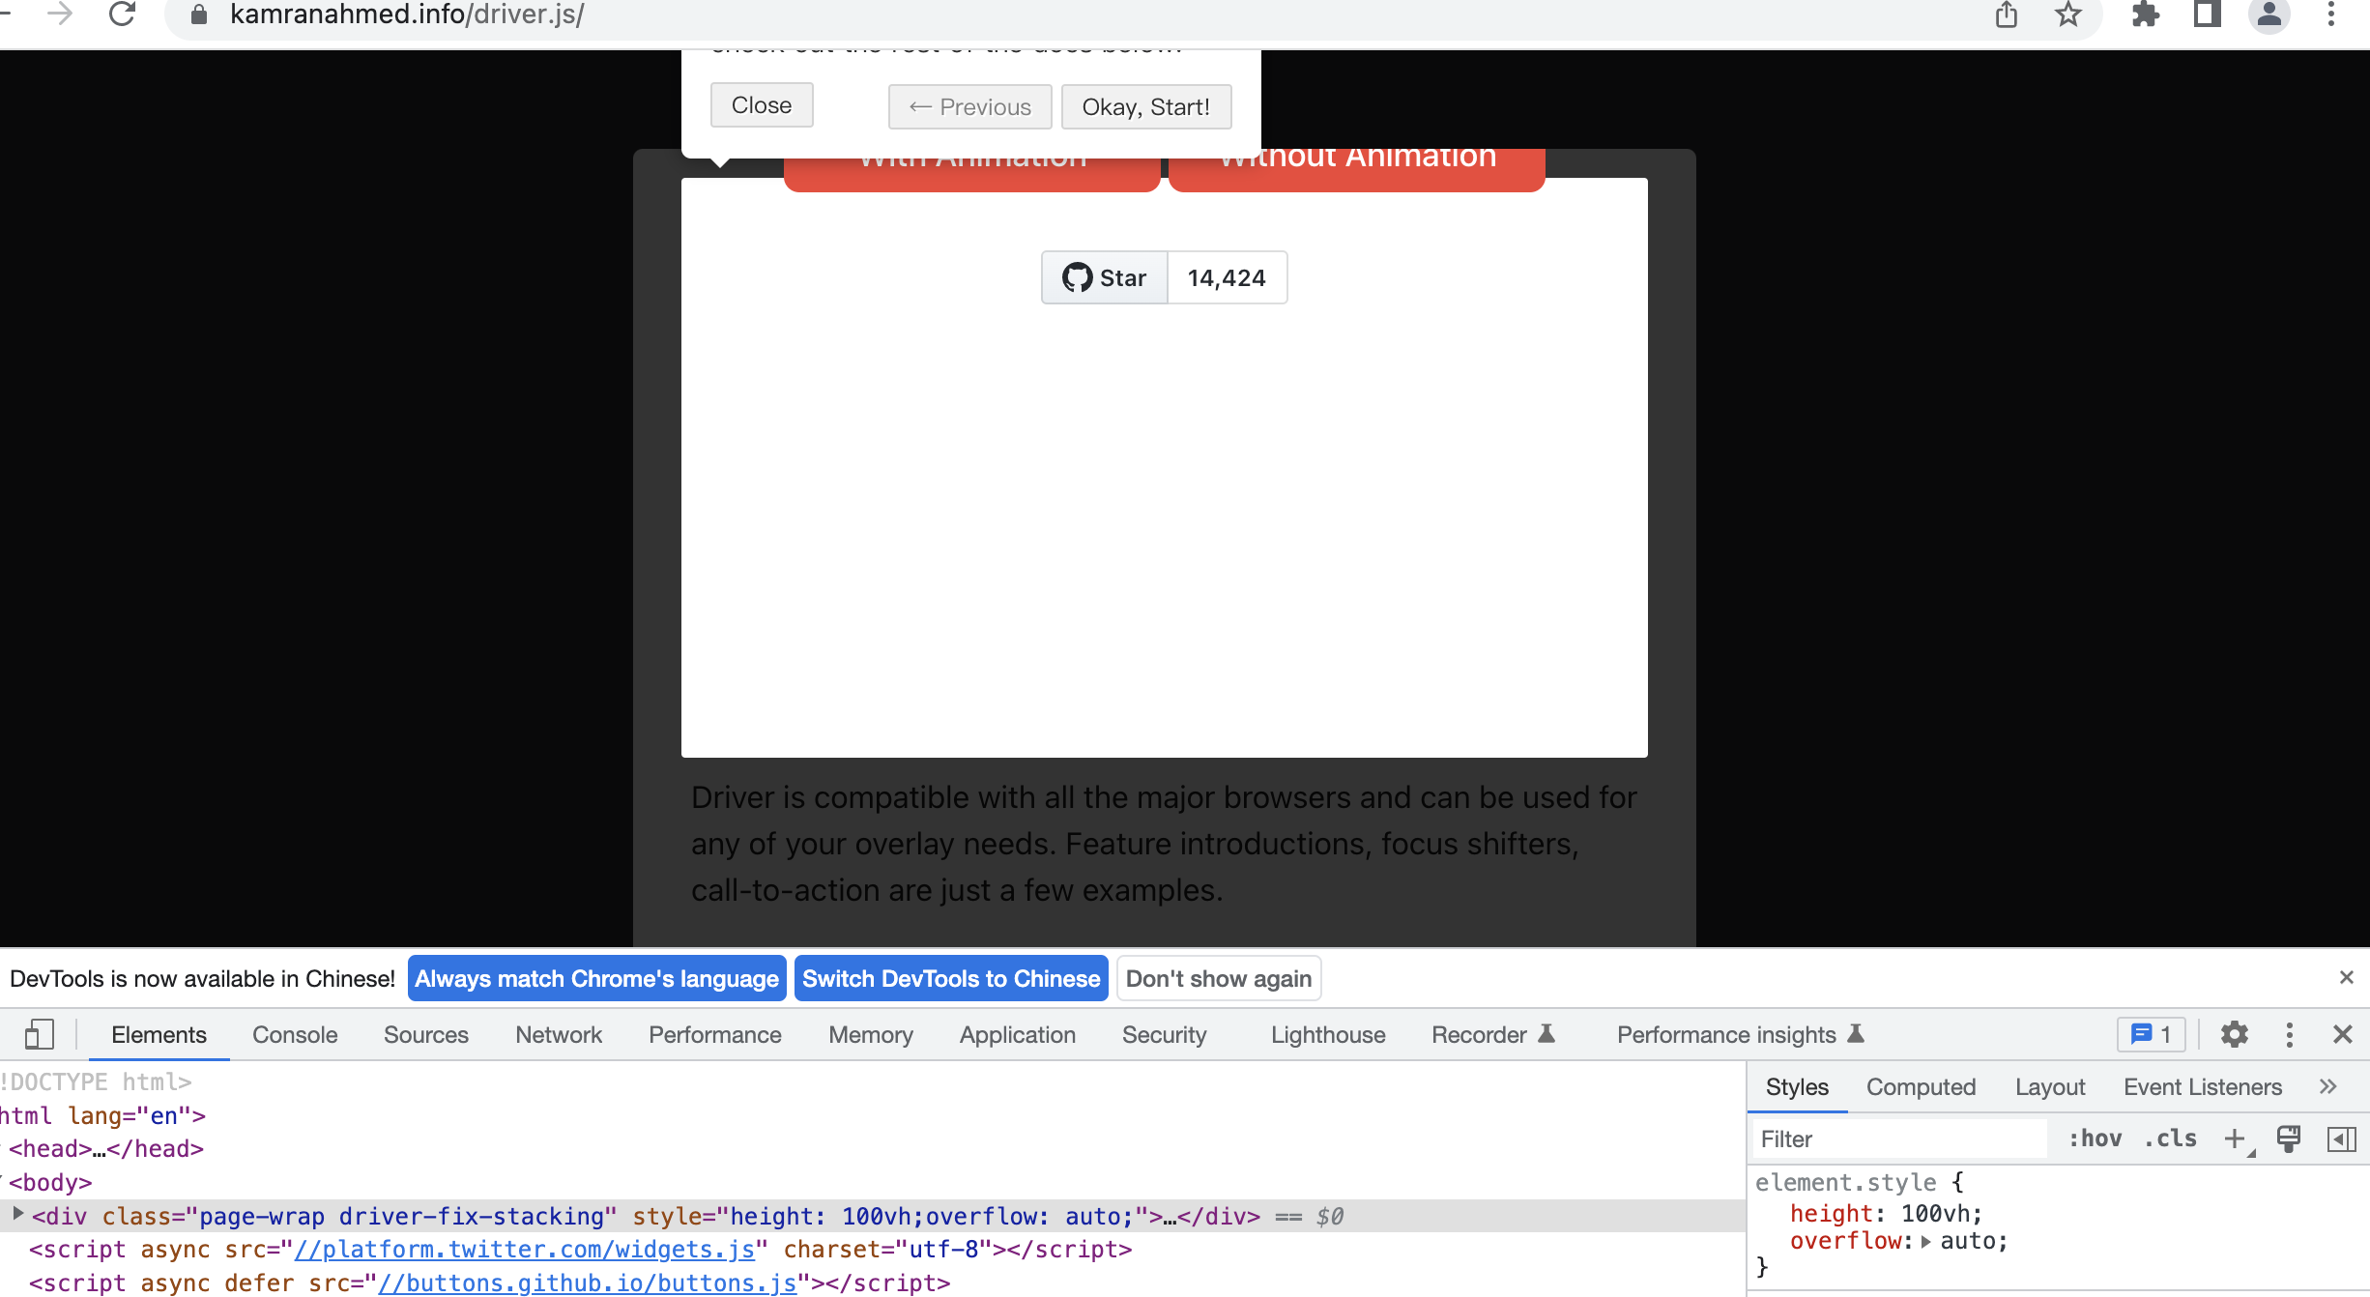Toggle the device toolbar icon in DevTools
Screen dimensions: 2370x1297
(x=39, y=1033)
